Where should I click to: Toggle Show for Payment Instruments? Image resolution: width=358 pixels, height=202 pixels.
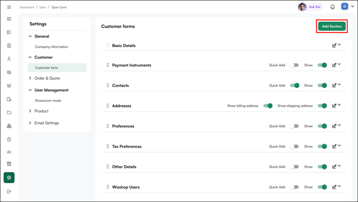322,65
